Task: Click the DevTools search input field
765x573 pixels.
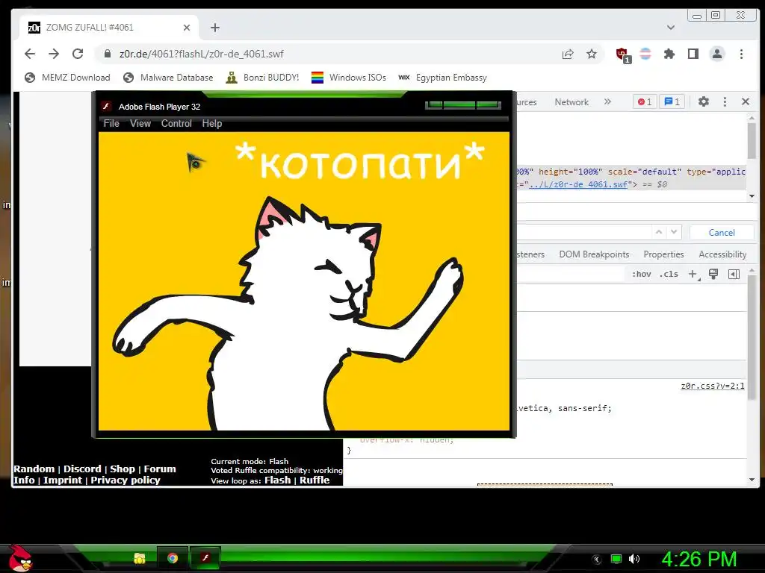Action: click(x=583, y=232)
